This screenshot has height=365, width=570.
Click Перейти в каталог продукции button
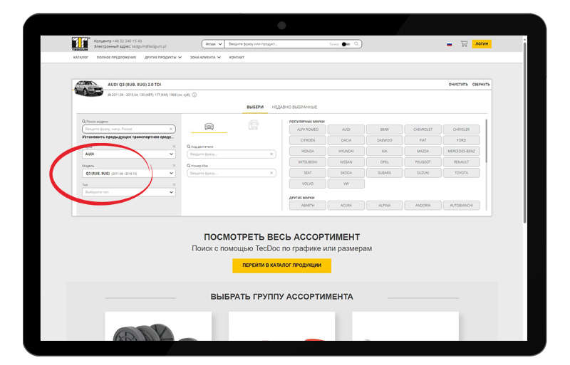[281, 265]
